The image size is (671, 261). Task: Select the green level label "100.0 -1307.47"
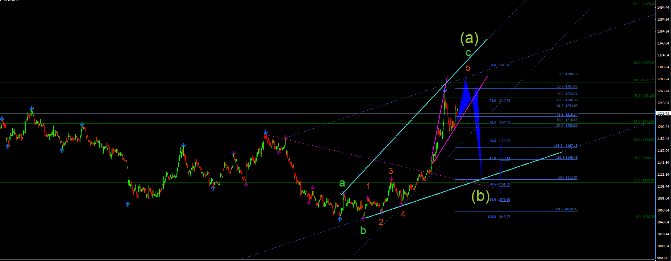(x=643, y=63)
